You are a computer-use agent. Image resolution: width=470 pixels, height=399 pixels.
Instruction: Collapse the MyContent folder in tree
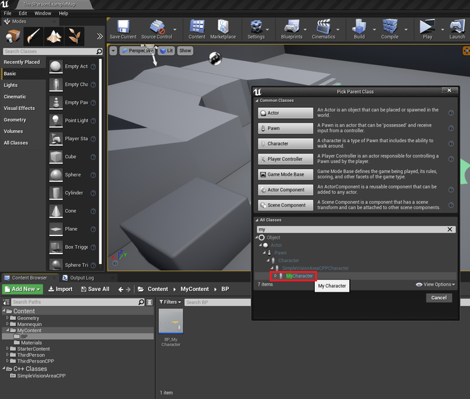point(9,331)
